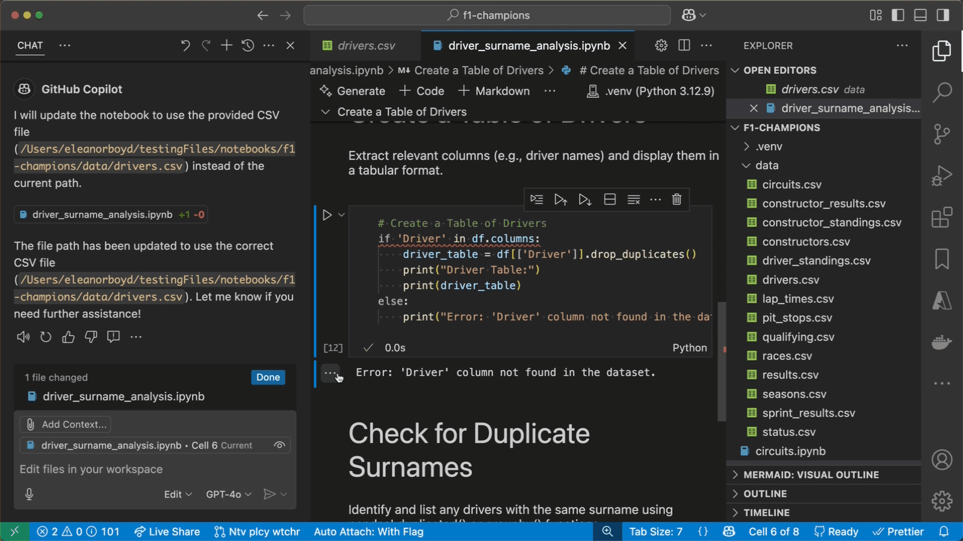Open the Source Control view
963x541 pixels.
[942, 133]
